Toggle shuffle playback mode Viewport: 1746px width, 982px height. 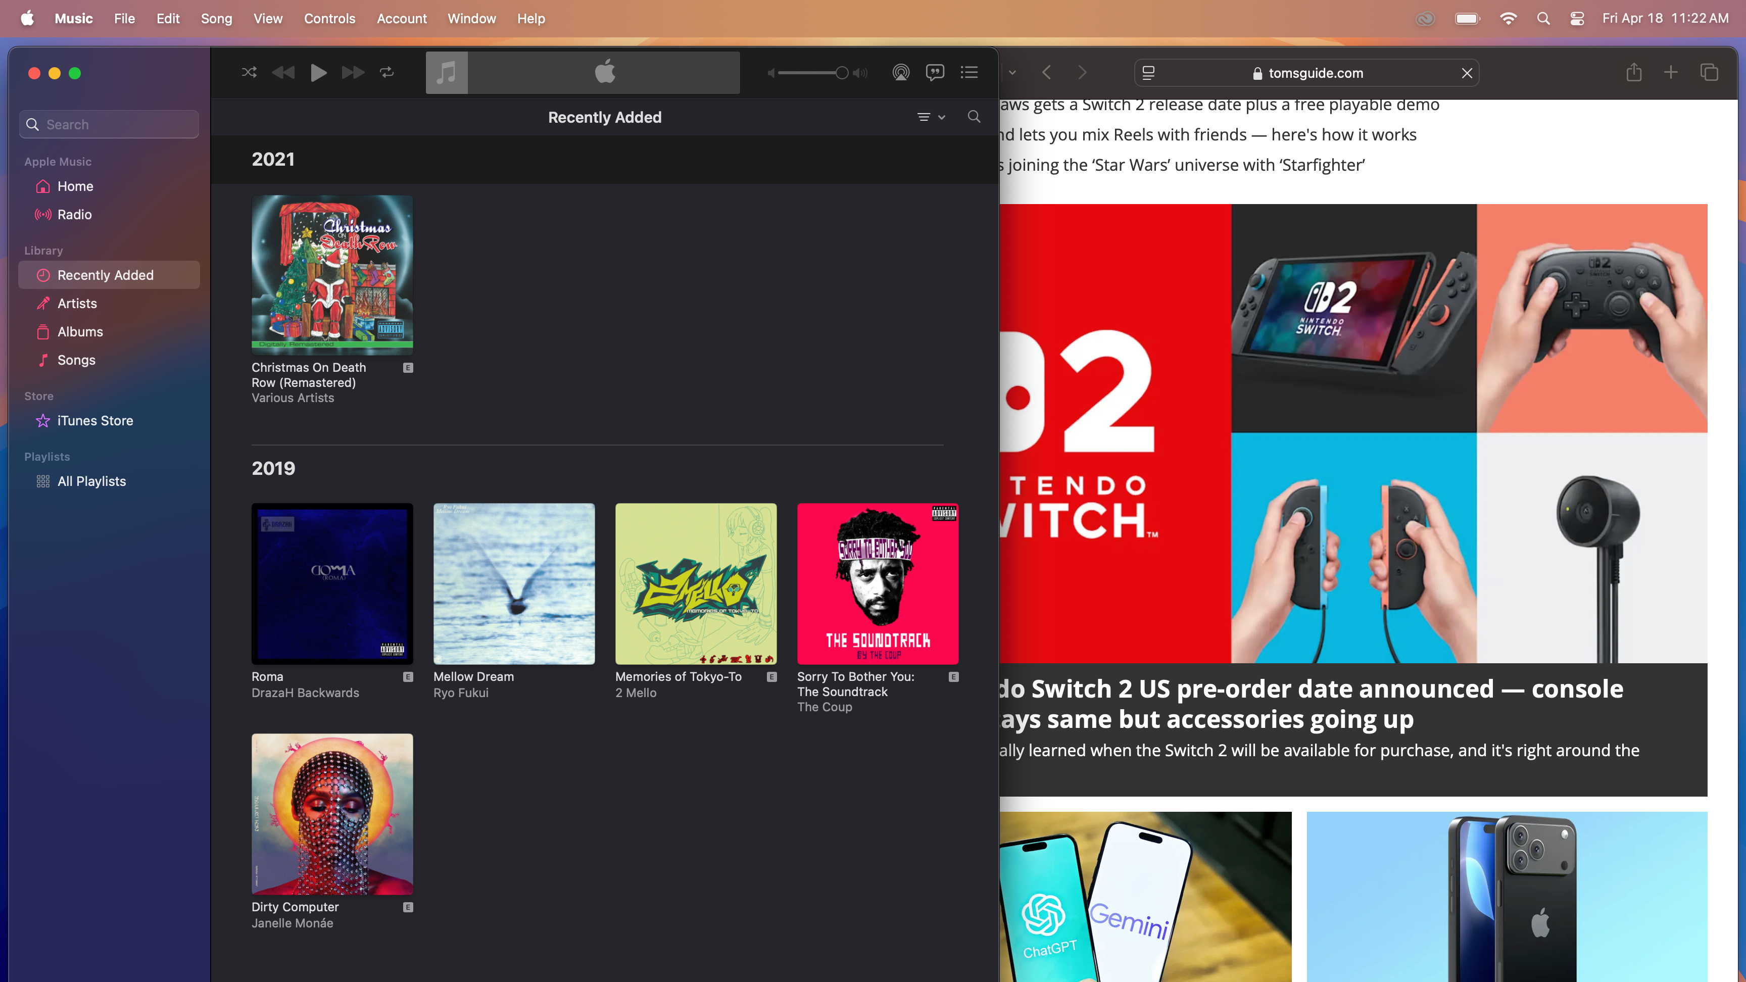(249, 73)
